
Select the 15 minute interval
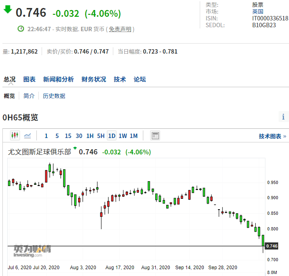[x=68, y=136]
